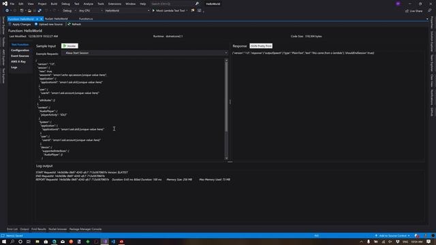436x245 pixels.
Task: Click the Refresh button label
Action: pyautogui.click(x=76, y=24)
